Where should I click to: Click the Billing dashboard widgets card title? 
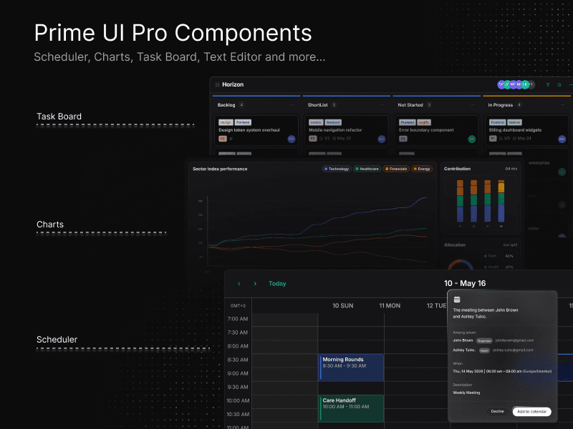tap(515, 130)
